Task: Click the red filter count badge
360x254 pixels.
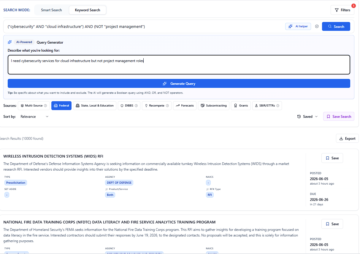Action: coord(353,6)
